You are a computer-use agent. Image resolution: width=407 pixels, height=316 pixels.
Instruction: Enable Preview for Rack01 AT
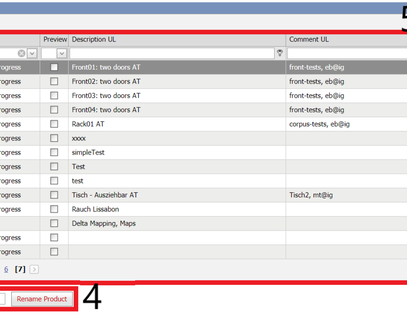coord(54,124)
